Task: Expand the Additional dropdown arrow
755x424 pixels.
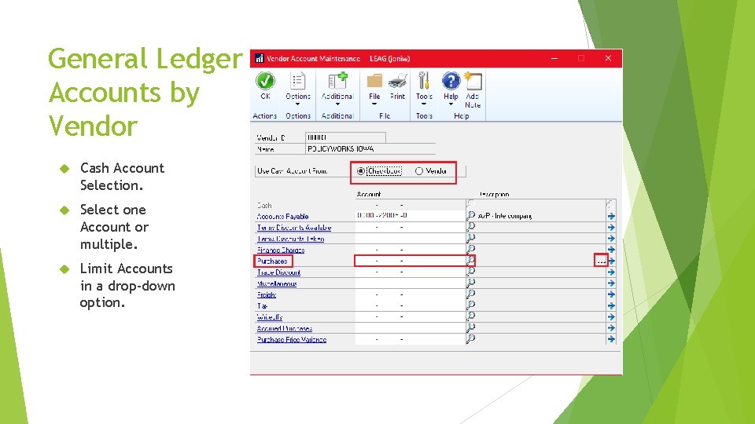Action: [337, 104]
